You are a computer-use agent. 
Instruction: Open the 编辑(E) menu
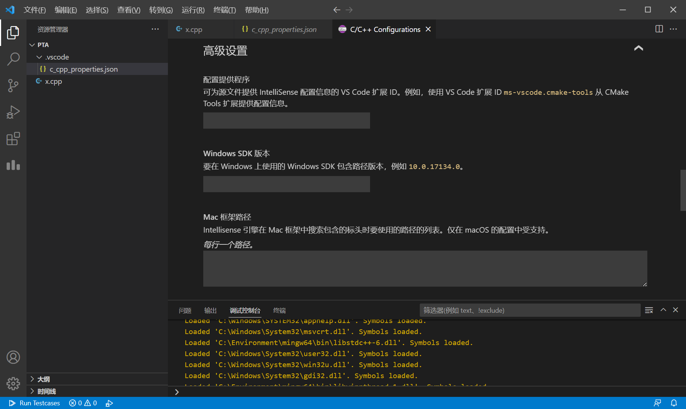click(66, 10)
